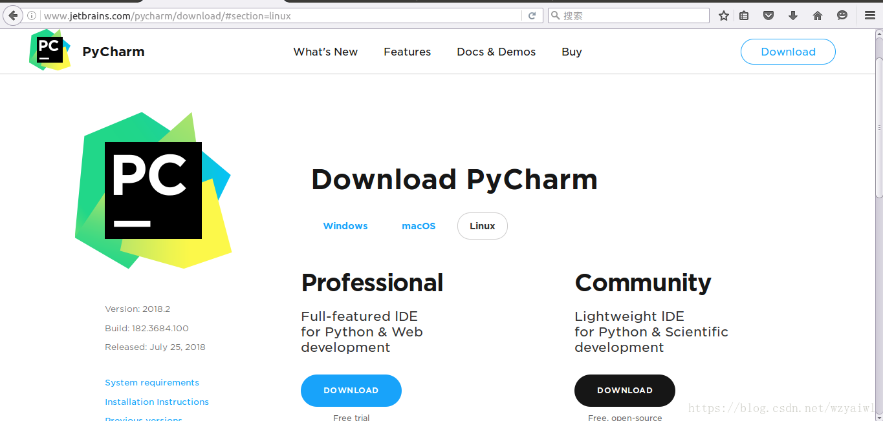This screenshot has height=421, width=883.
Task: Open Docs & Demos page
Action: (x=496, y=52)
